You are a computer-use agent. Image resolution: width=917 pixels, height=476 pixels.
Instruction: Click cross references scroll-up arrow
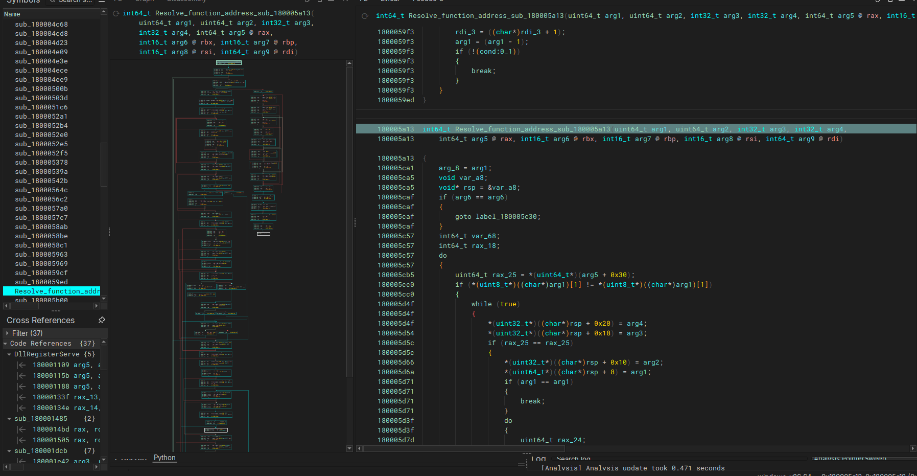(x=104, y=342)
